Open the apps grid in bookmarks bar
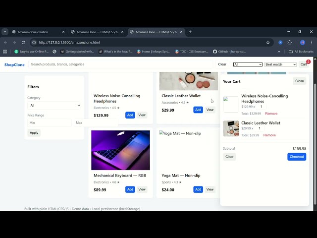 pyautogui.click(x=5, y=52)
